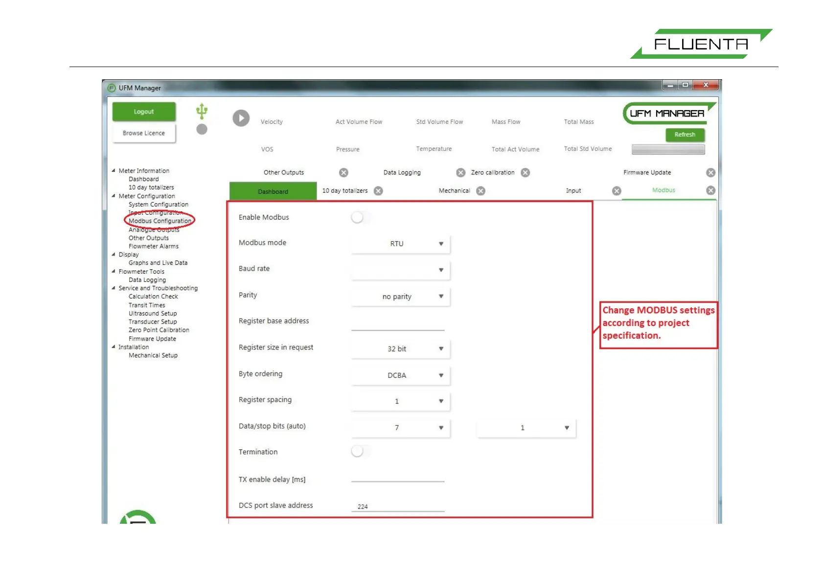Select Data Logging in the left tree
The image size is (824, 583).
[x=147, y=280]
